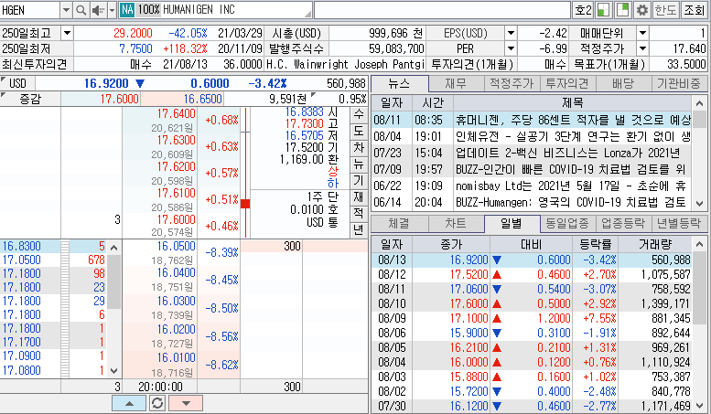Select bid price 16.0500 in the order book
711x414 pixels.
tap(176, 247)
